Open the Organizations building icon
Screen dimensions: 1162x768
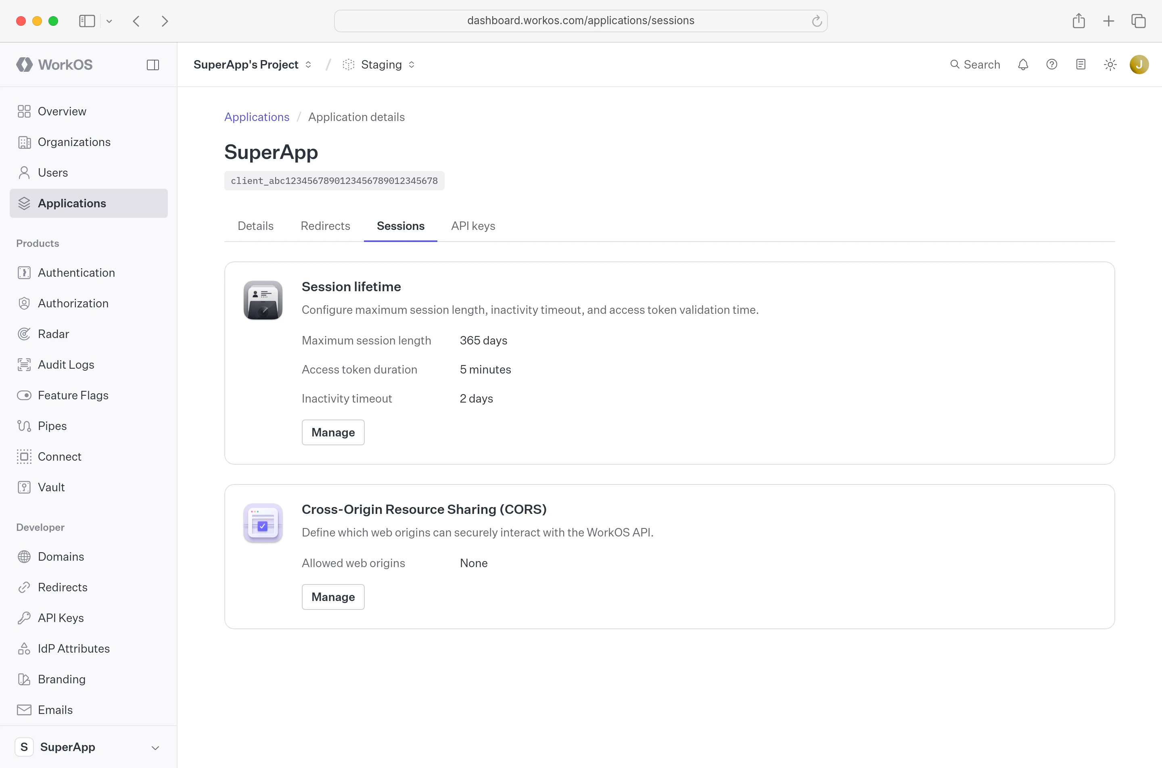pyautogui.click(x=24, y=142)
